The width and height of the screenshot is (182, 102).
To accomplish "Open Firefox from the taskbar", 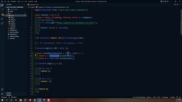I will click(x=30, y=100).
